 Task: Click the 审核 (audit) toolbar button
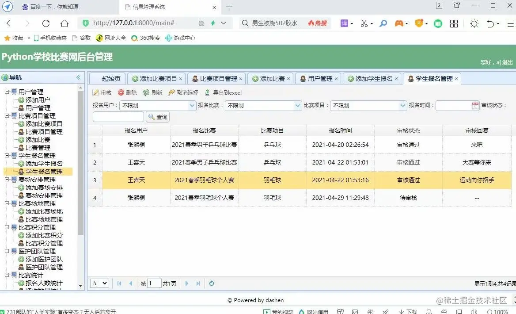click(102, 92)
